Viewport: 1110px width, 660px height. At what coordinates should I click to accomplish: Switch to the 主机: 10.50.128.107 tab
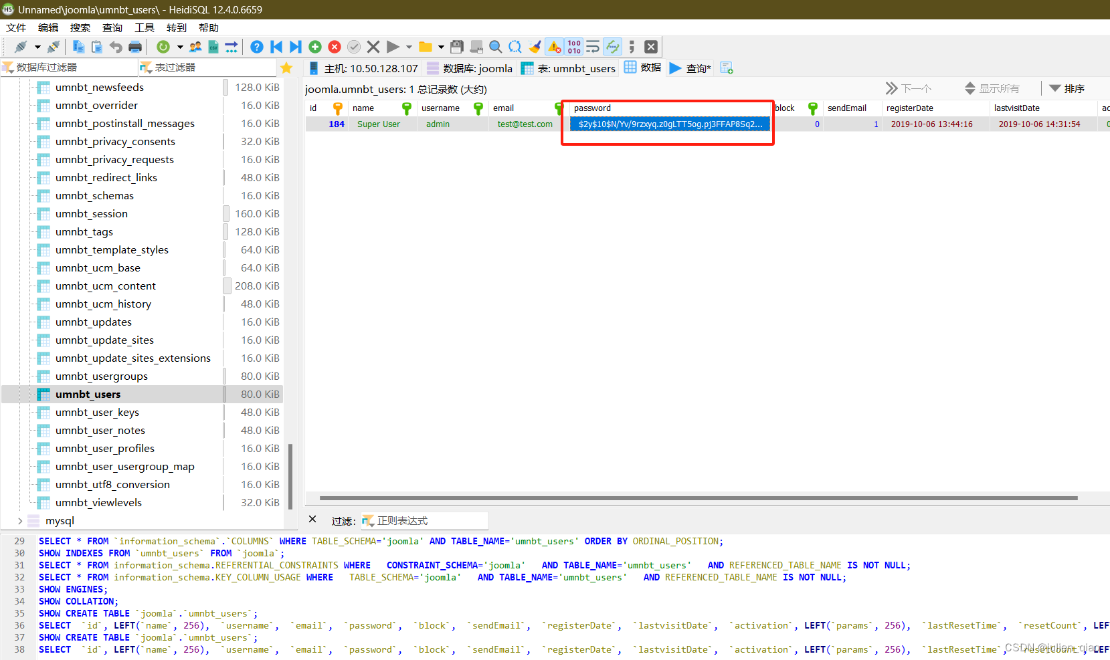click(x=363, y=68)
